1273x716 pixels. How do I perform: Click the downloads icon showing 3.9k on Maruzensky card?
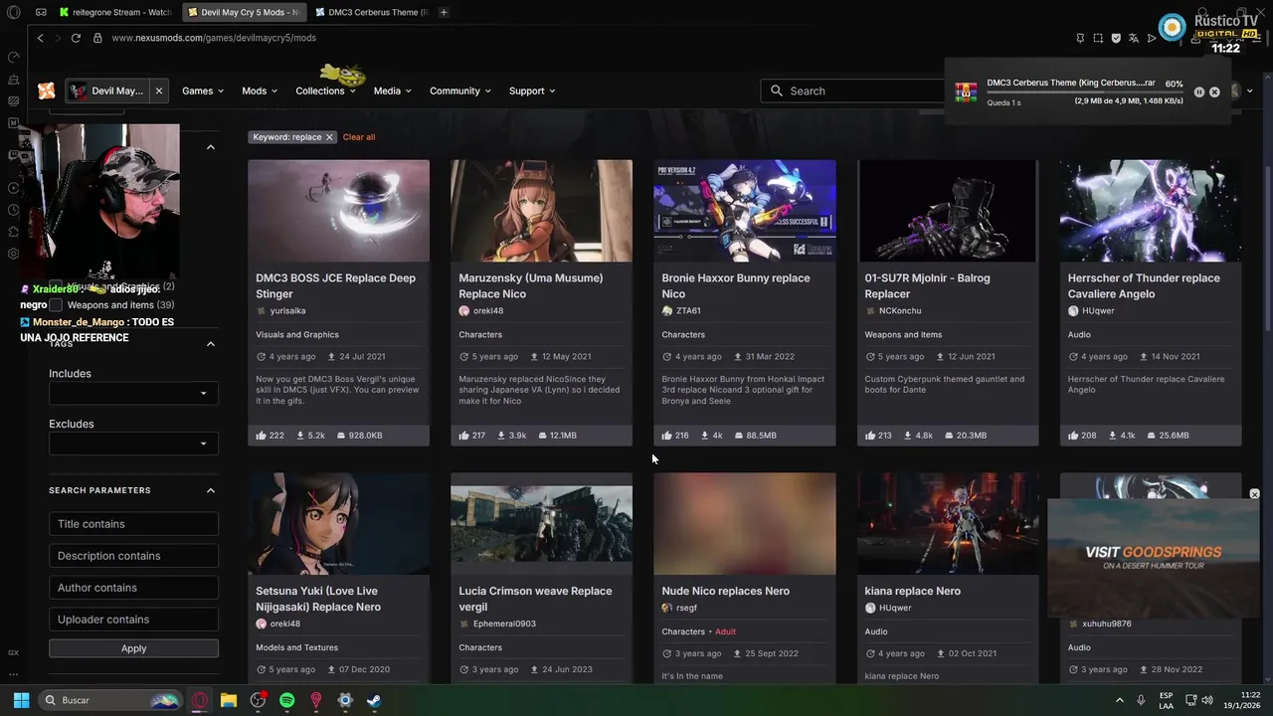(502, 436)
